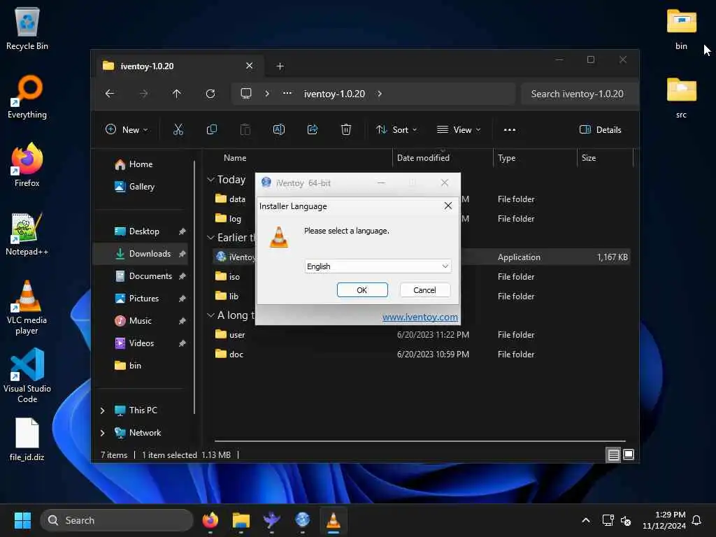Select the iventoy-1.0.20 tab
716x537 pixels.
[178, 66]
